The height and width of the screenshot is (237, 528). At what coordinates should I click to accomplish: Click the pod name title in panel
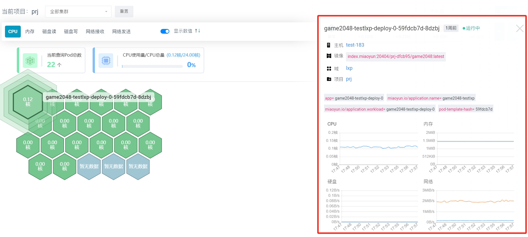click(382, 28)
